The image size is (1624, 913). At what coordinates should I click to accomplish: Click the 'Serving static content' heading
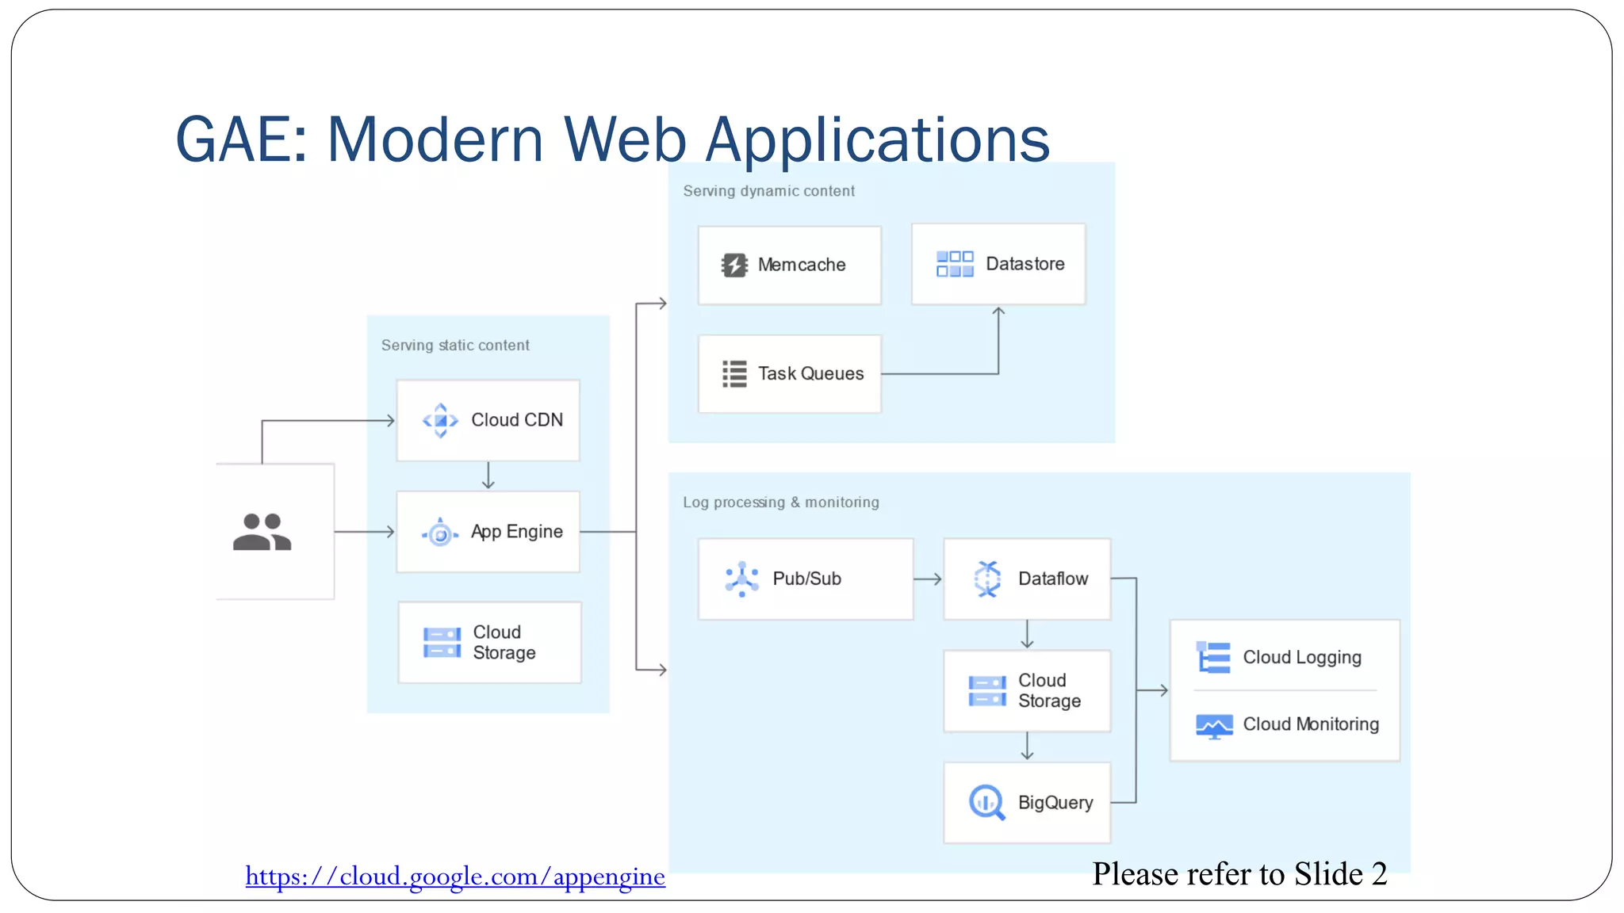click(x=455, y=346)
